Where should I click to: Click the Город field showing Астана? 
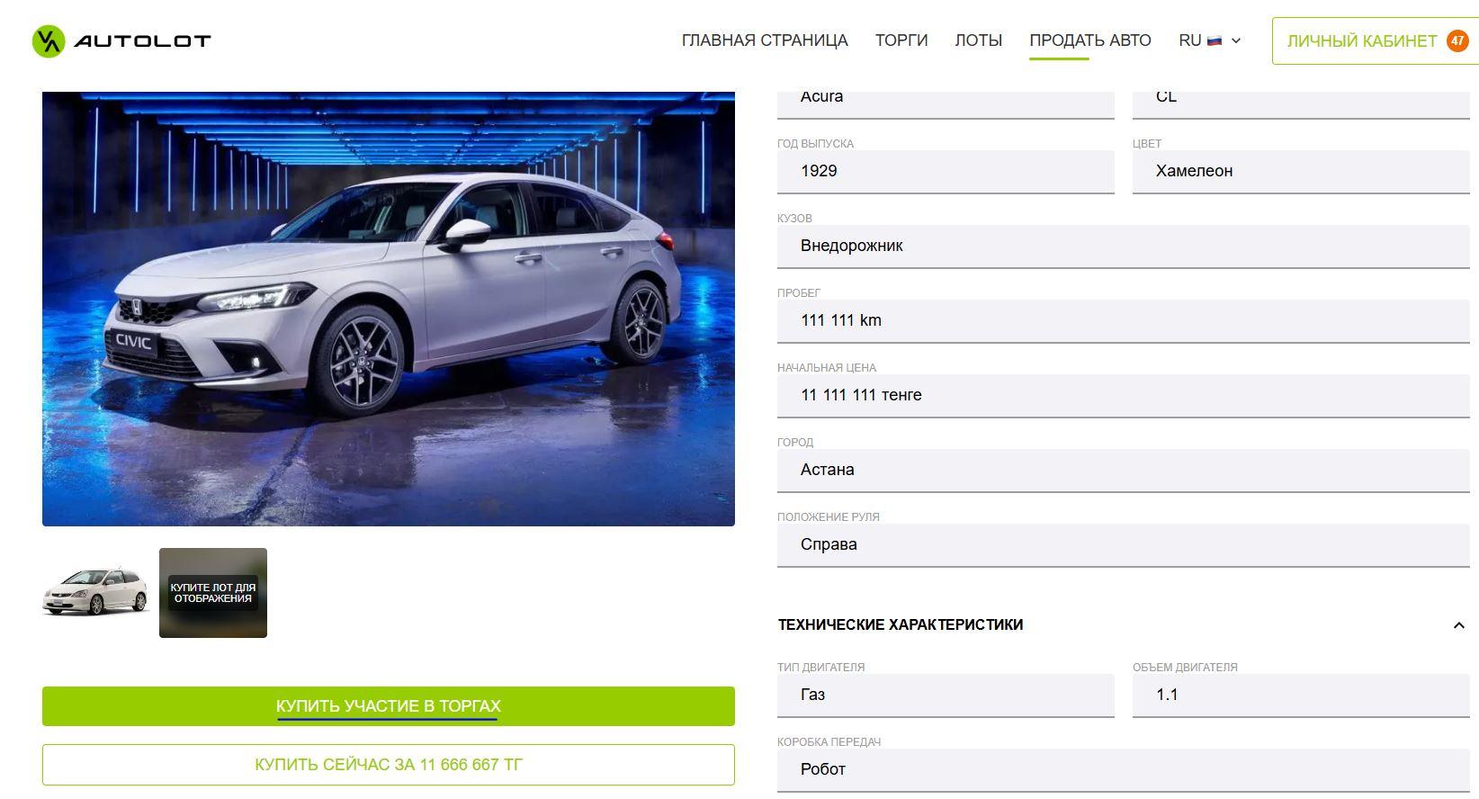(x=1124, y=471)
